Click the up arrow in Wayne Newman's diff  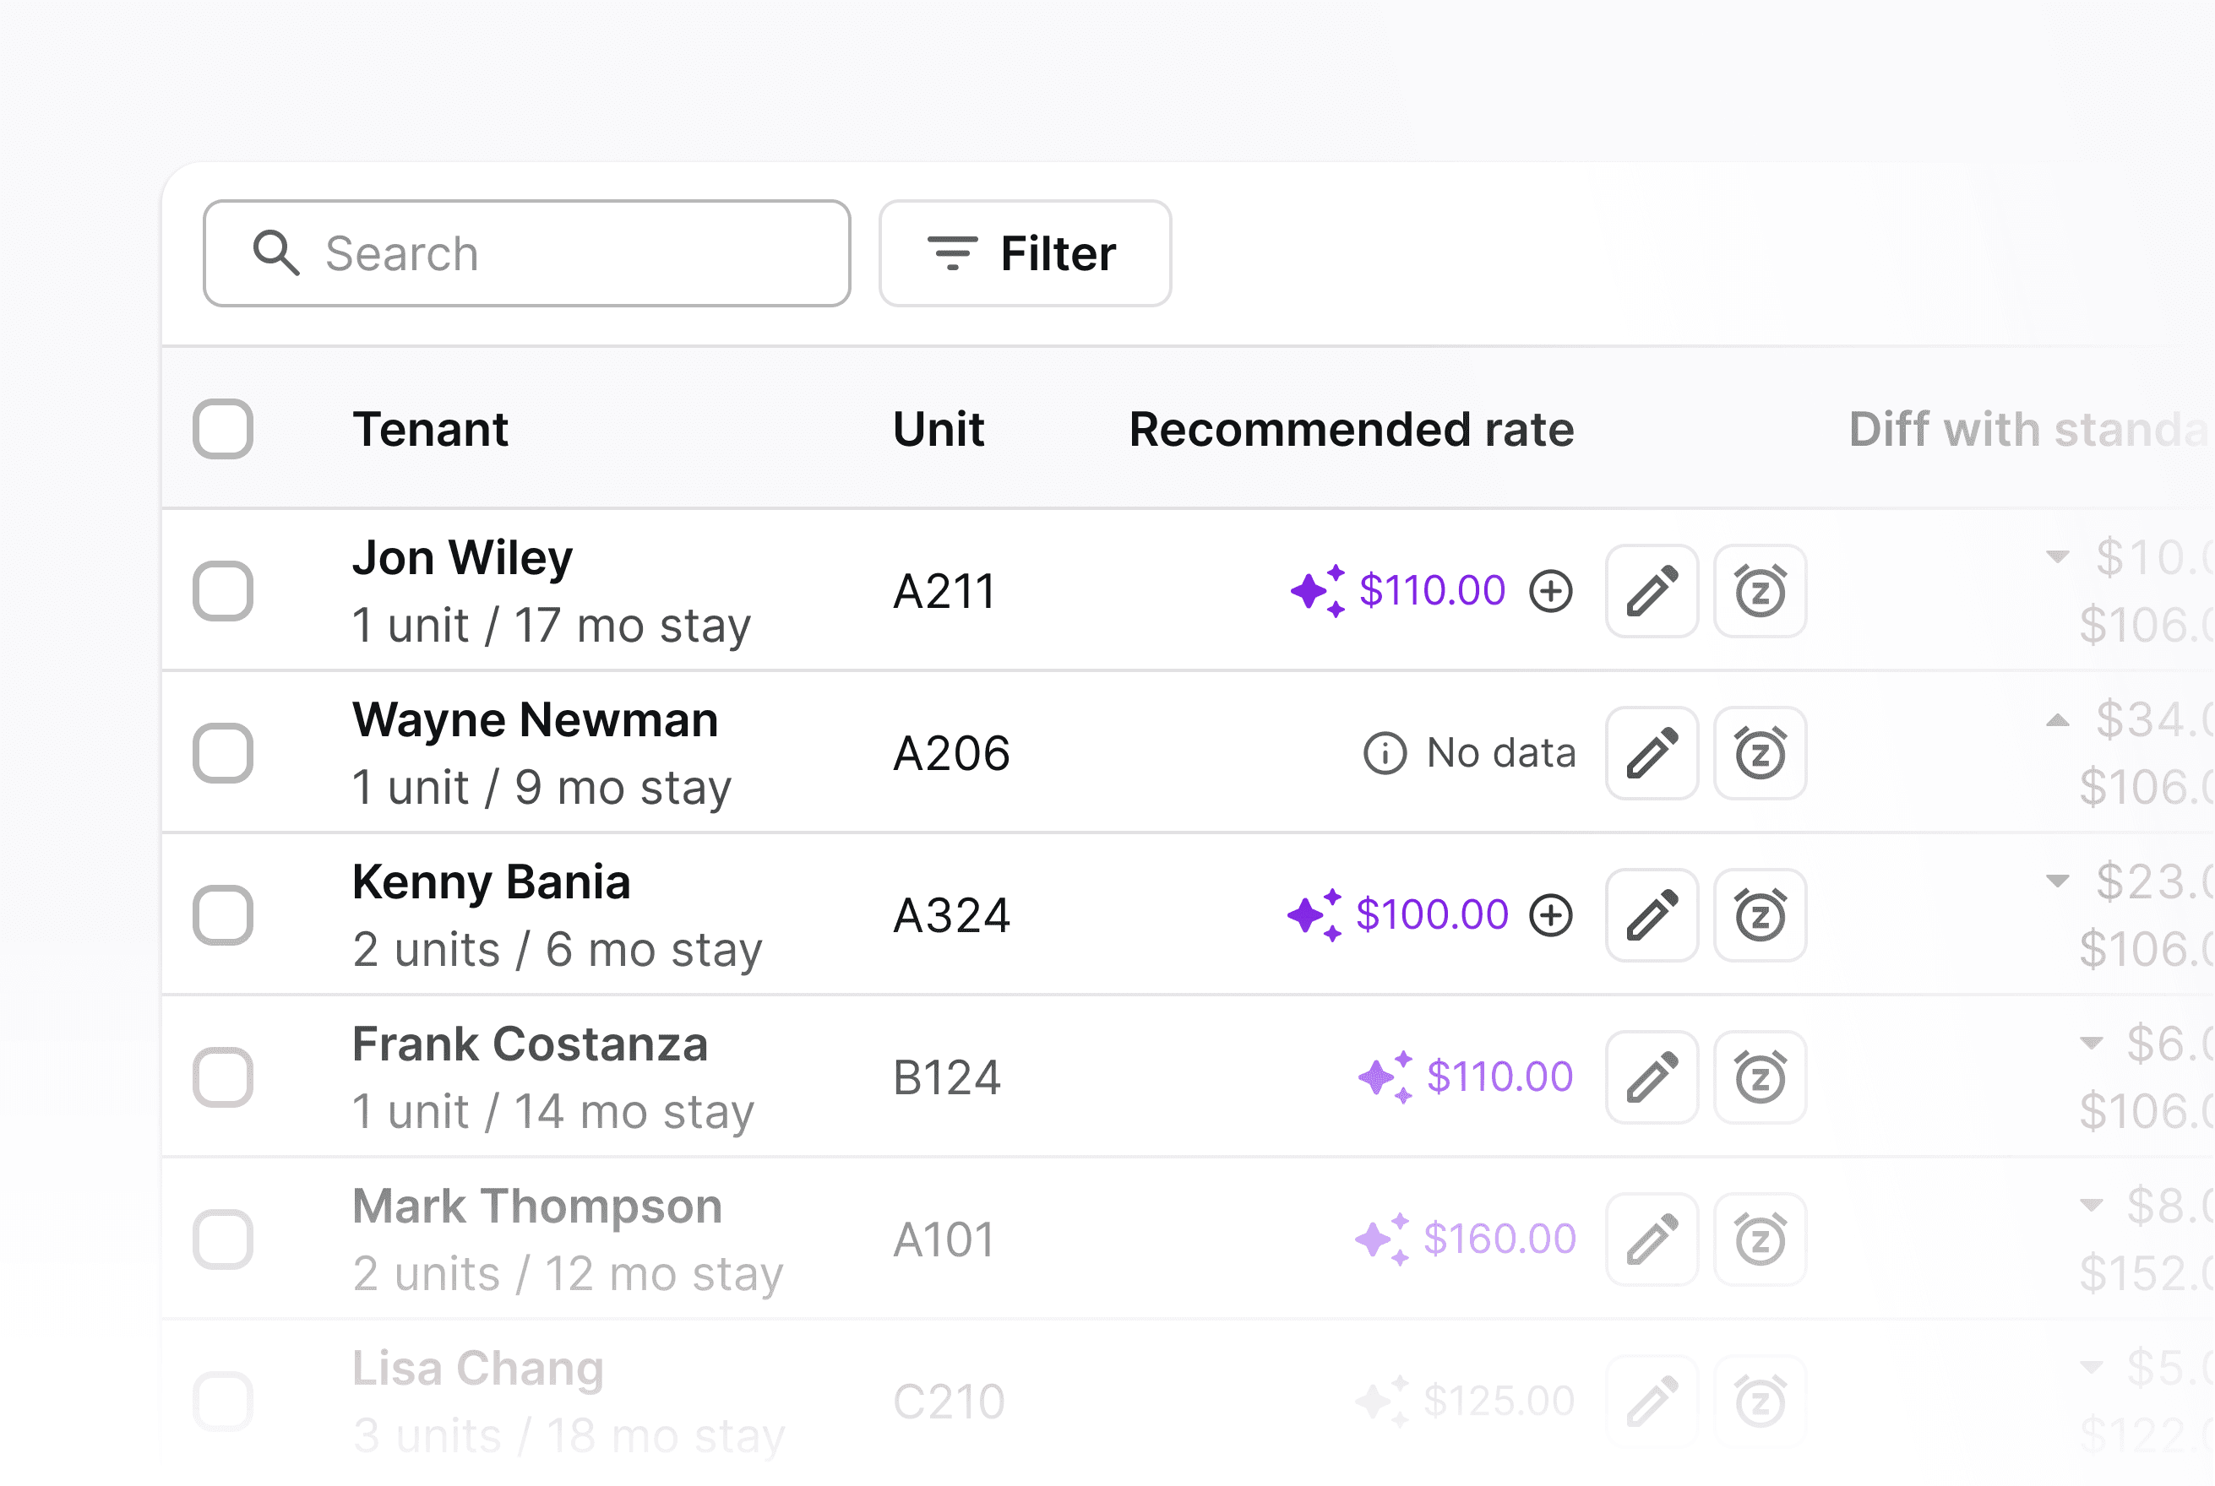pyautogui.click(x=2057, y=720)
